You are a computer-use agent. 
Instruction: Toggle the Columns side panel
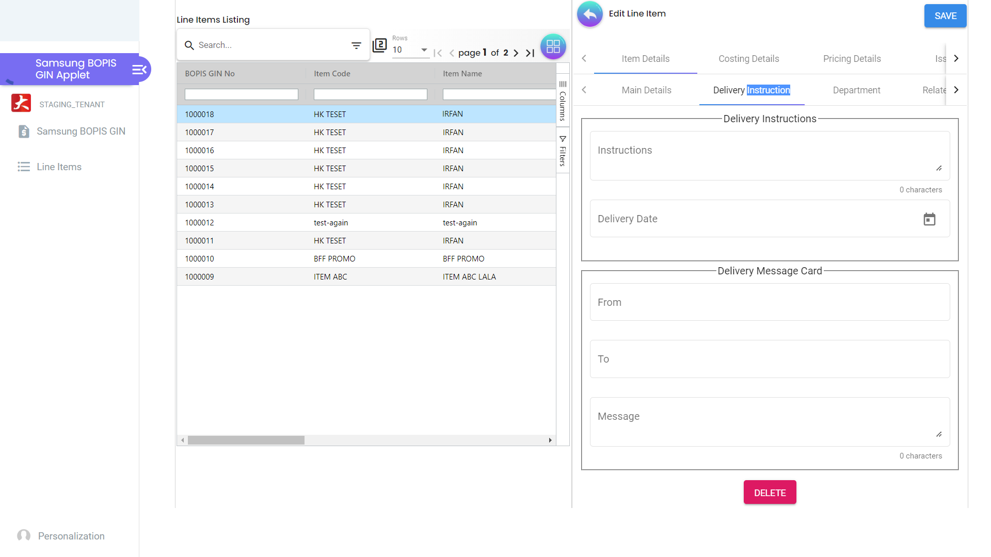(x=563, y=101)
